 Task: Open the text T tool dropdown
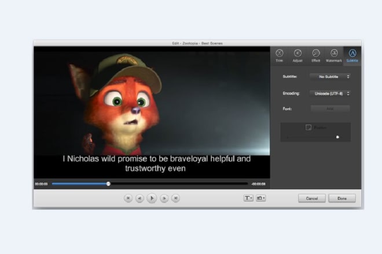[x=248, y=198]
